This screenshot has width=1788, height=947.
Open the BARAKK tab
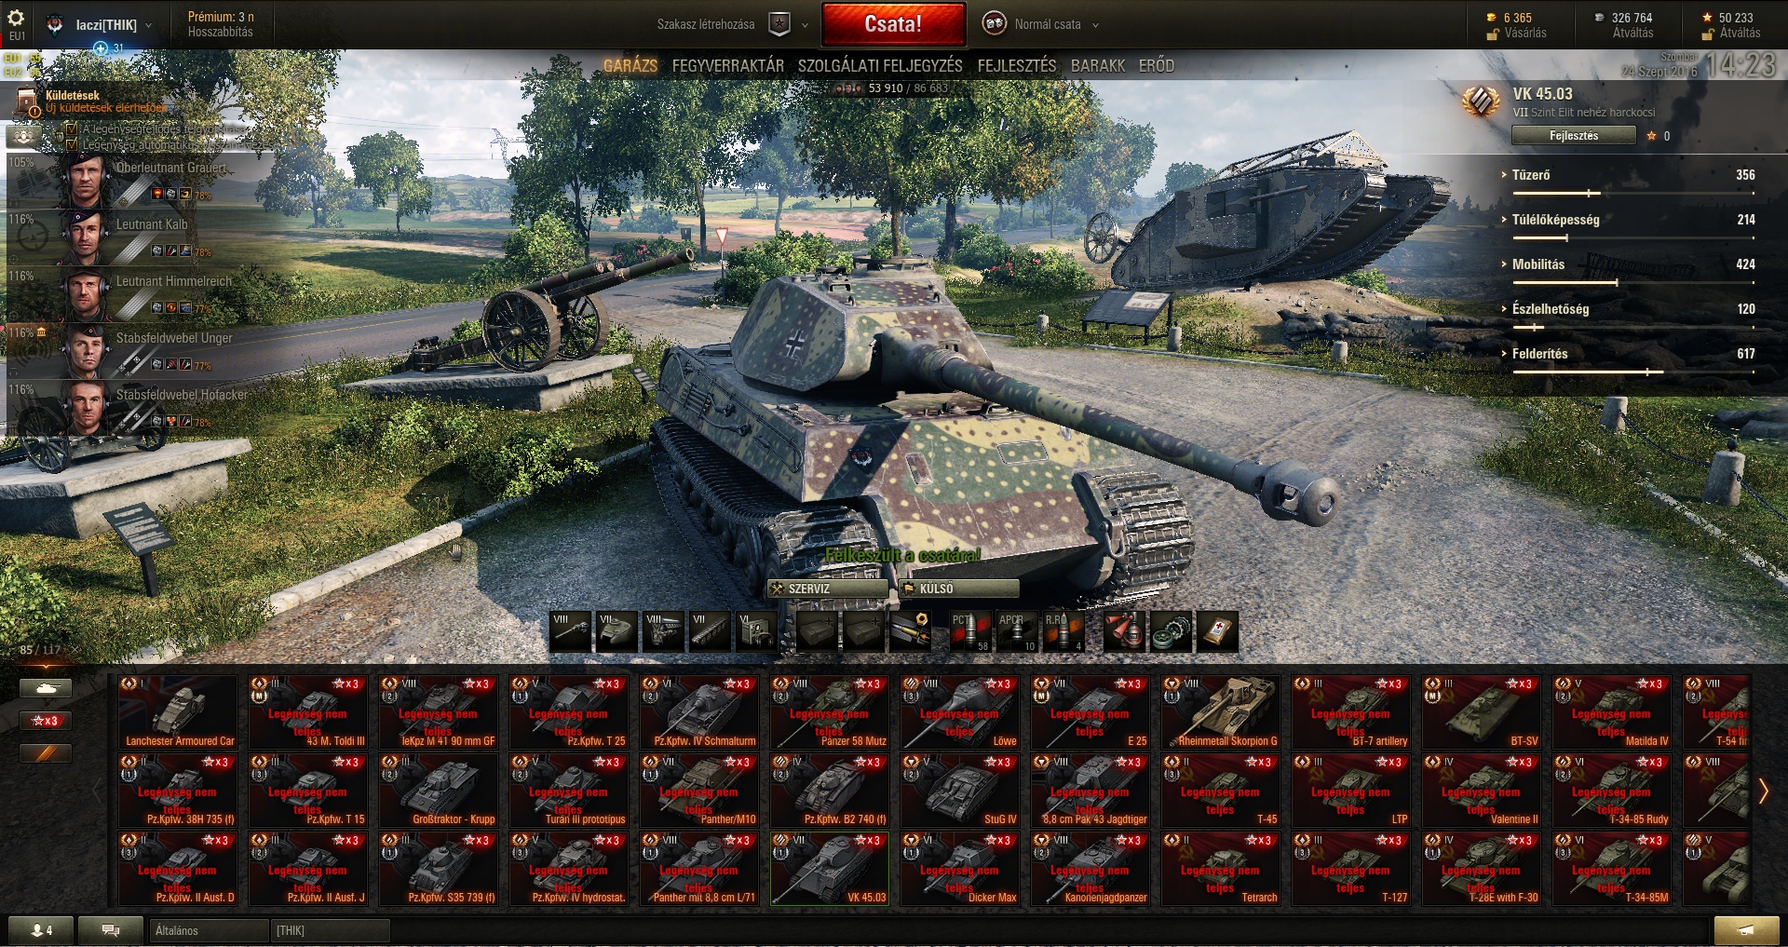pyautogui.click(x=1098, y=66)
